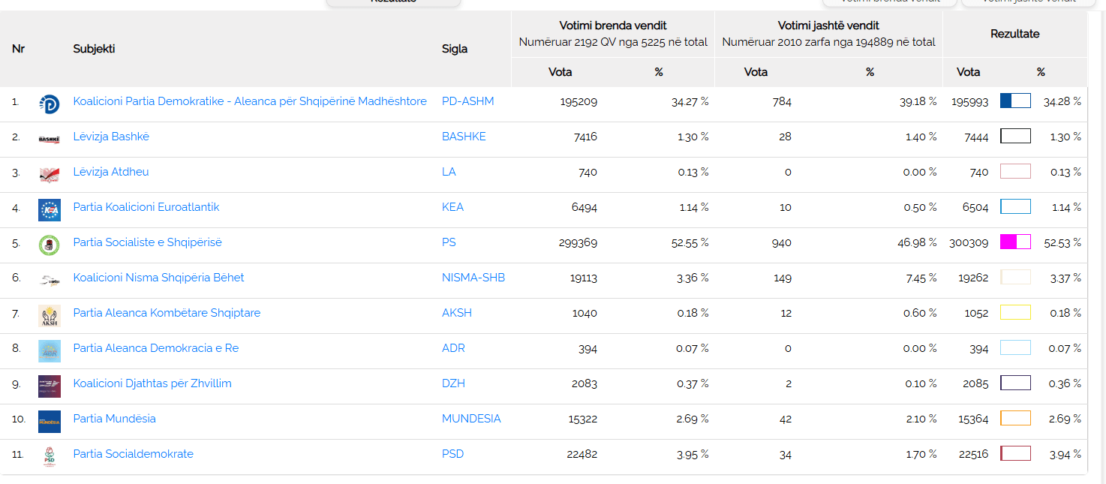This screenshot has width=1106, height=484.
Task: Click the Partia Koalicioni Euroatlantik logo
Action: click(49, 210)
